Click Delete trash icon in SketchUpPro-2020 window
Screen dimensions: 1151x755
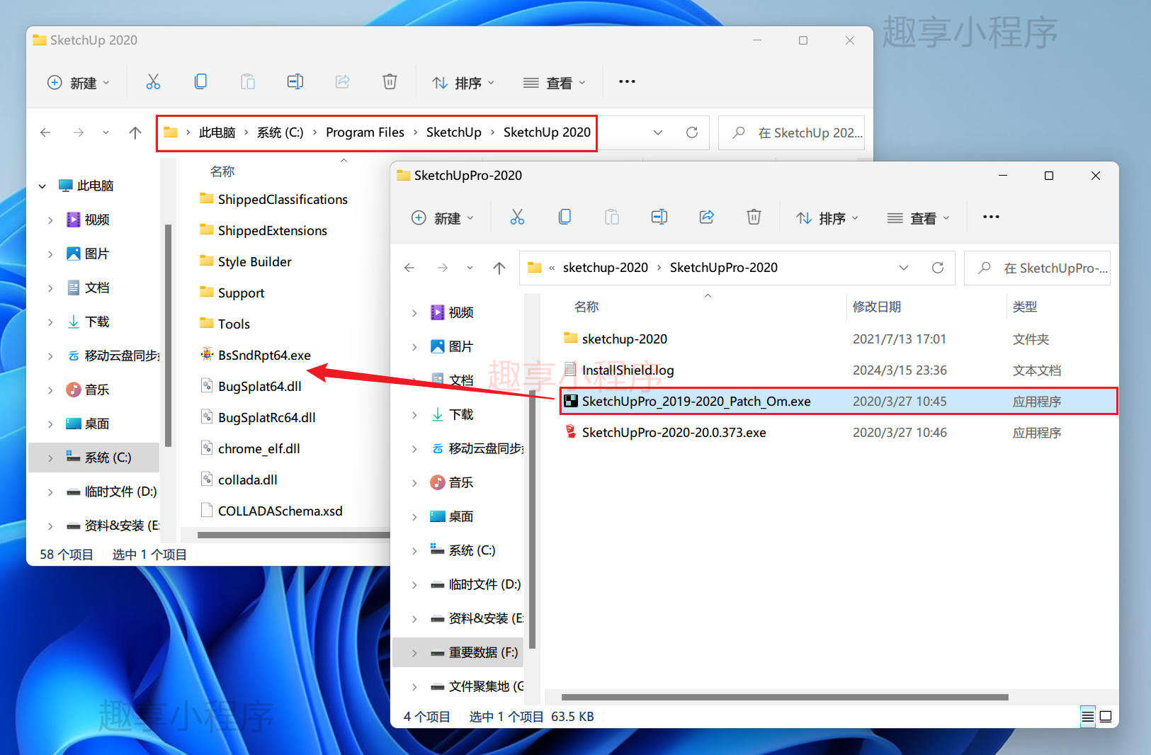[754, 217]
